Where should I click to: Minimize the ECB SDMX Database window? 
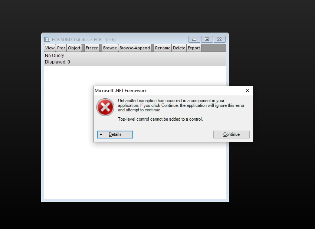click(x=194, y=39)
